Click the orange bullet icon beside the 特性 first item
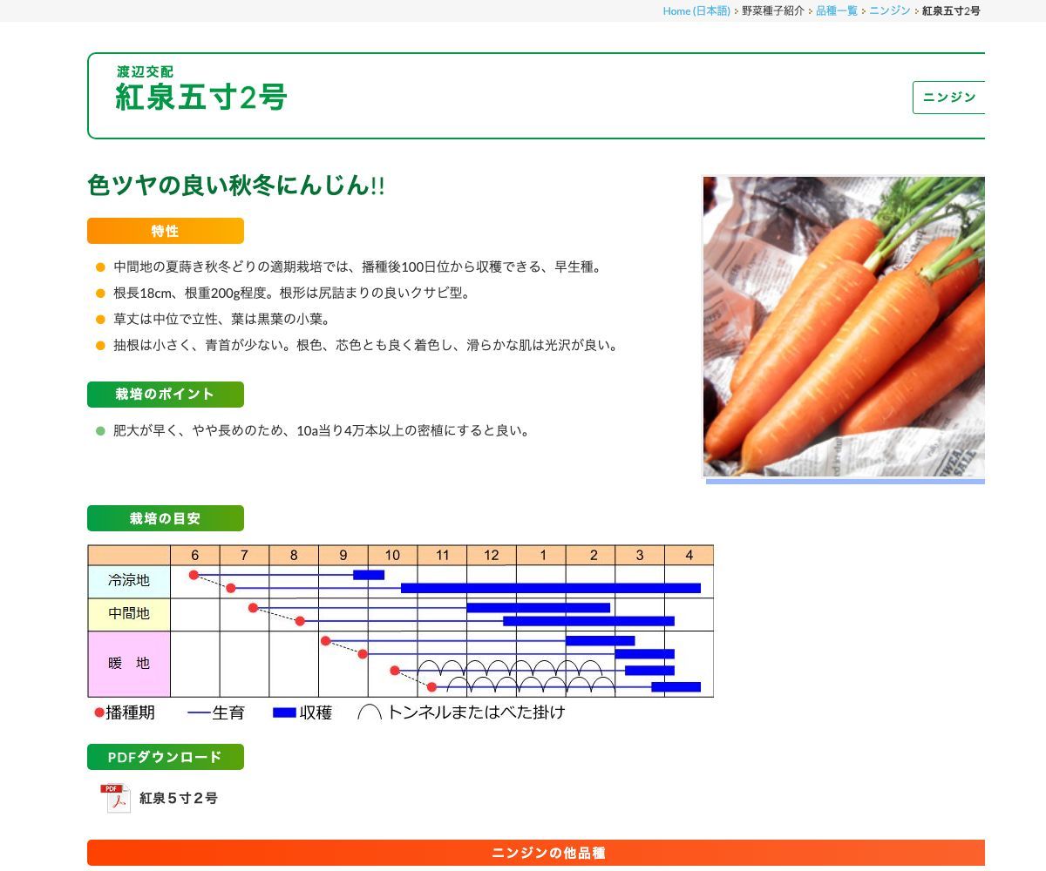 98,267
